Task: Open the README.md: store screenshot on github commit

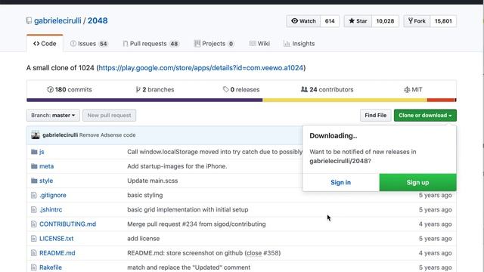Action: click(203, 253)
